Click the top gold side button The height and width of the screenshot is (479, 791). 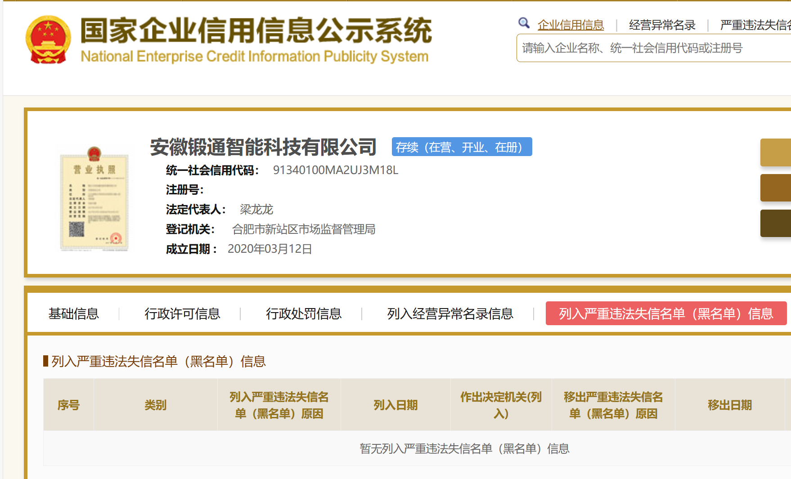click(x=775, y=152)
